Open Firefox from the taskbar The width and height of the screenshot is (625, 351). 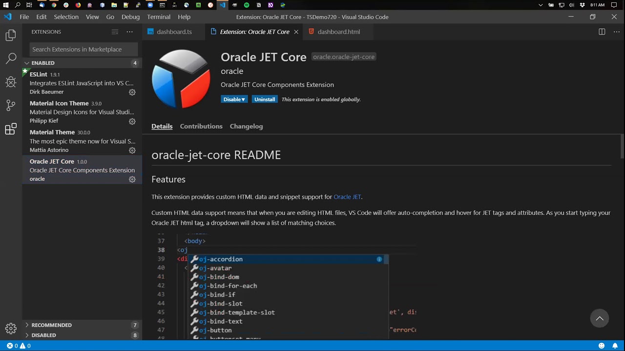point(78,5)
